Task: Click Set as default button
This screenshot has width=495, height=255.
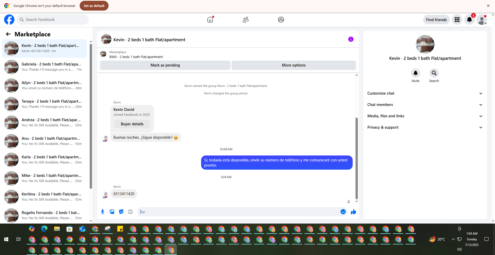Action: point(94,6)
